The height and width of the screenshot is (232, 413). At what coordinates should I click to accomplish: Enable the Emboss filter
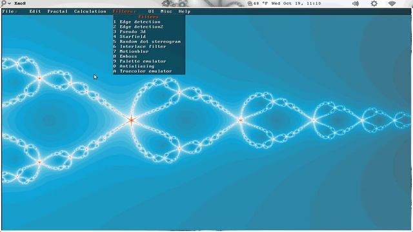pos(149,56)
